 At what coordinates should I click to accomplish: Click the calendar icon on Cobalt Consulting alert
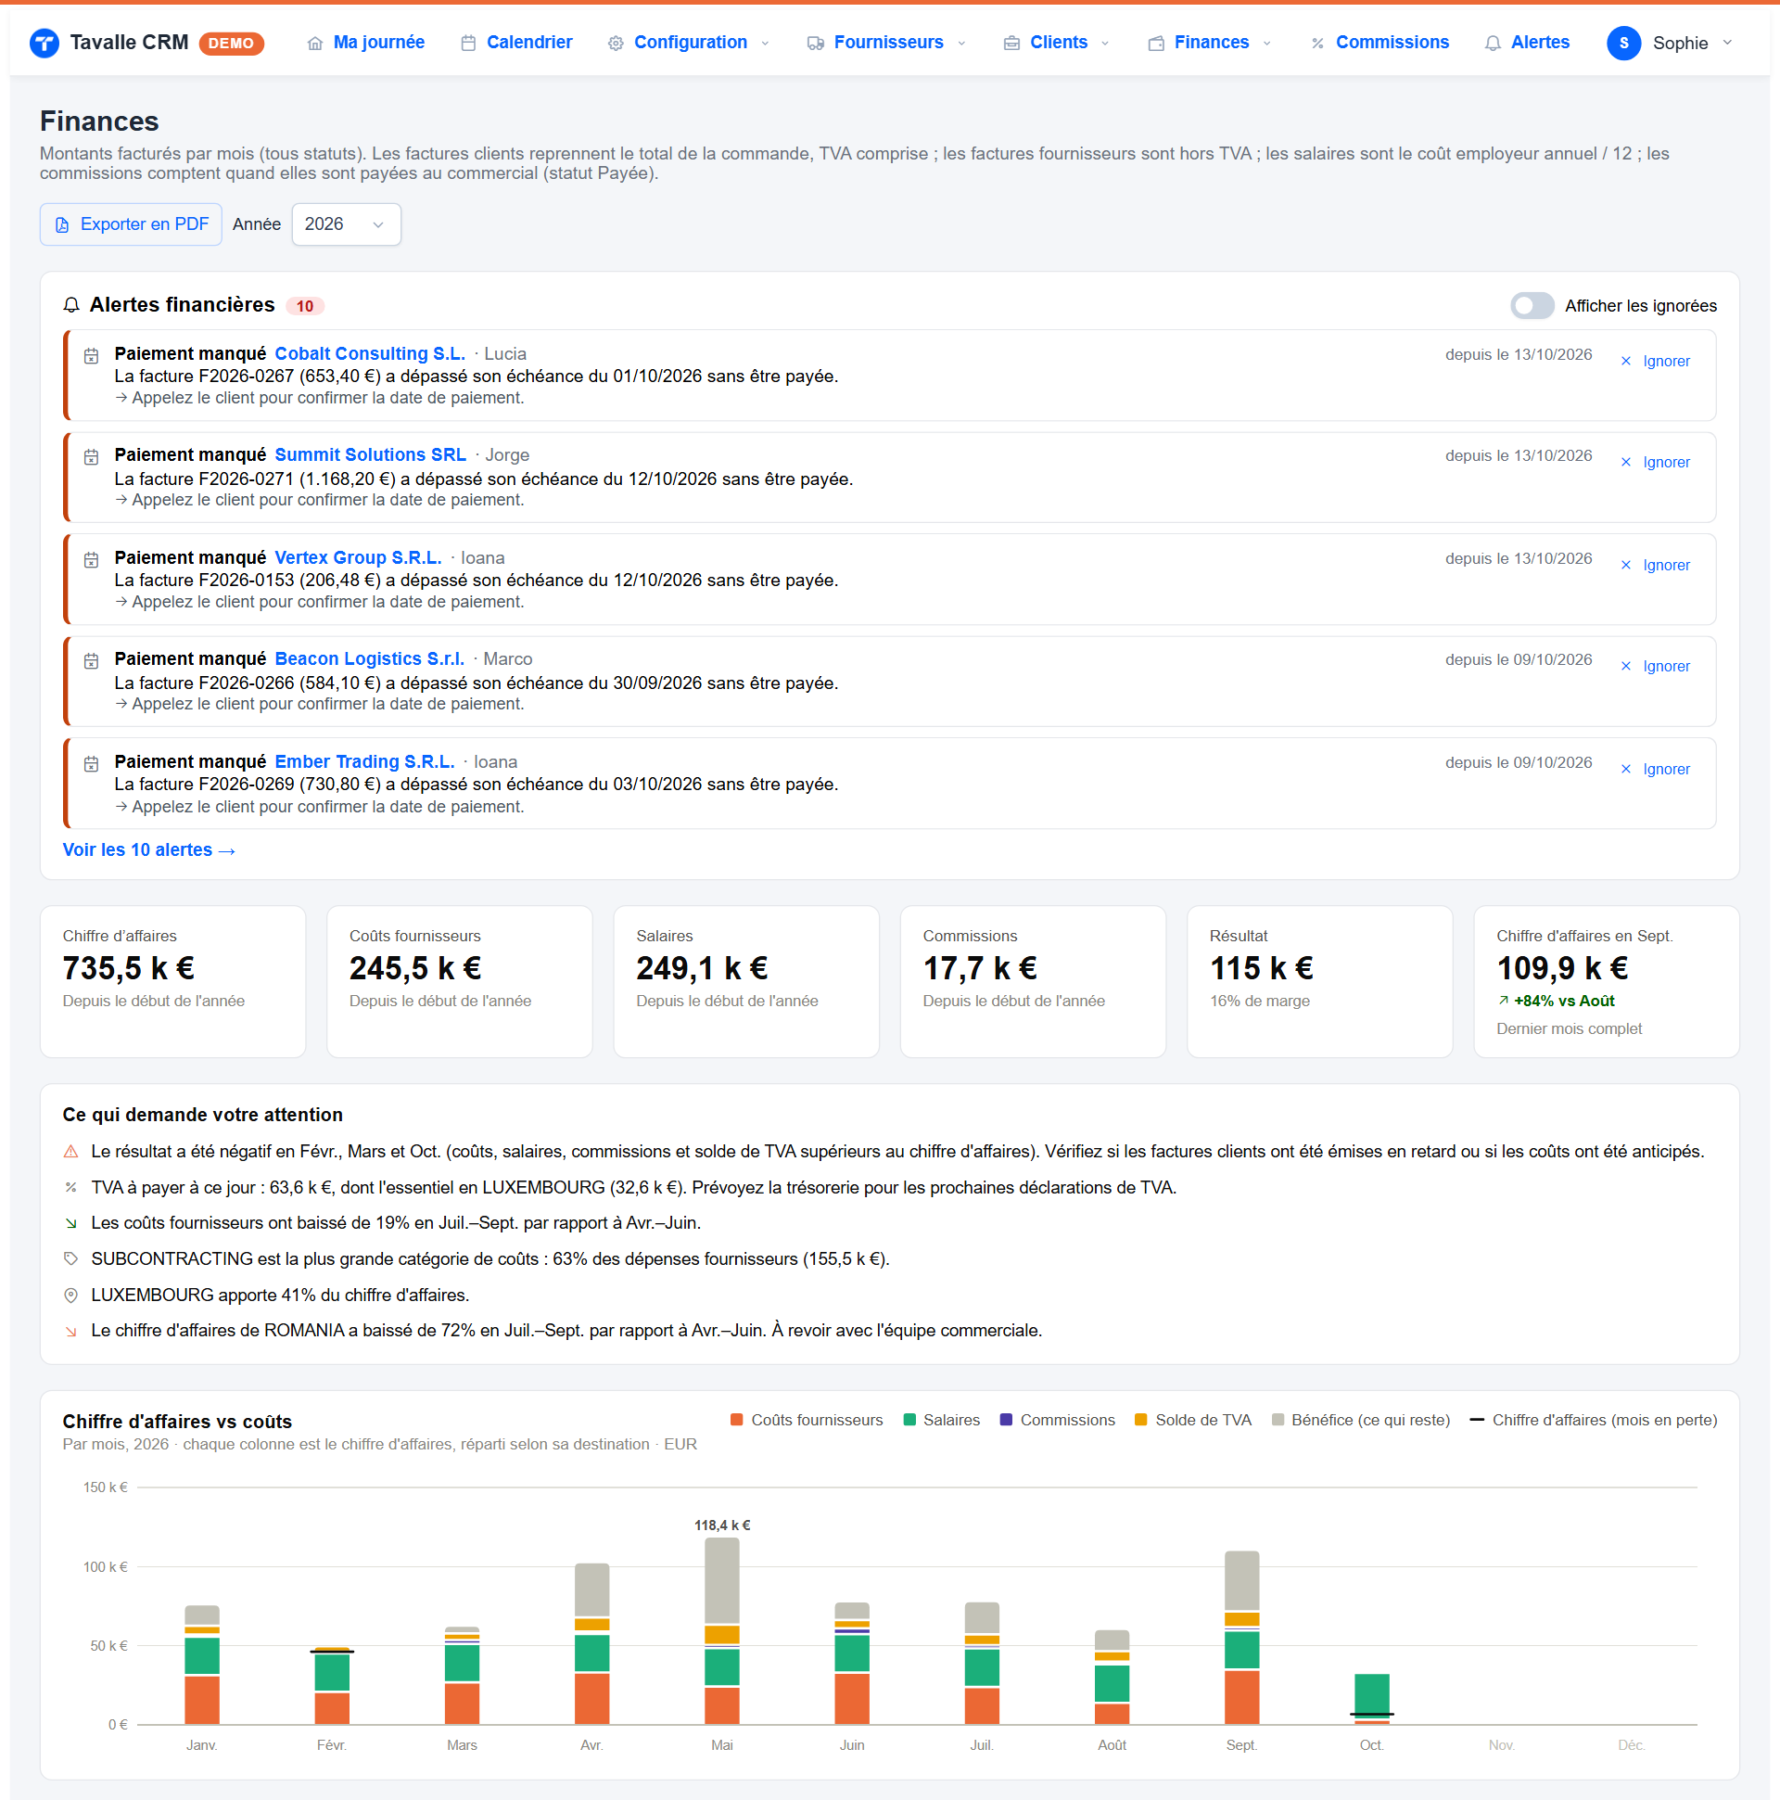(x=91, y=356)
